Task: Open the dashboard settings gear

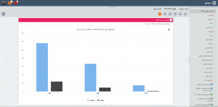Action: pos(3,14)
